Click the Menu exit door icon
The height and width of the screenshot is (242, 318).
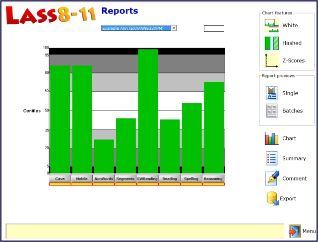click(x=295, y=231)
